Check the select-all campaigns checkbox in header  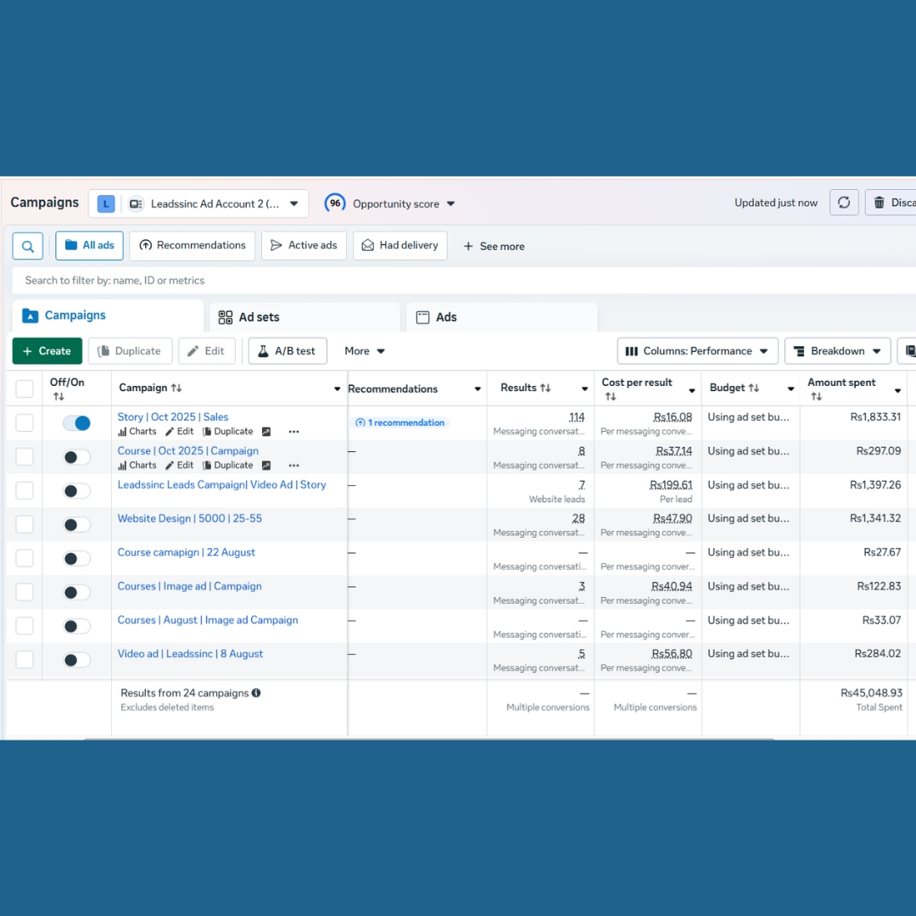tap(25, 388)
